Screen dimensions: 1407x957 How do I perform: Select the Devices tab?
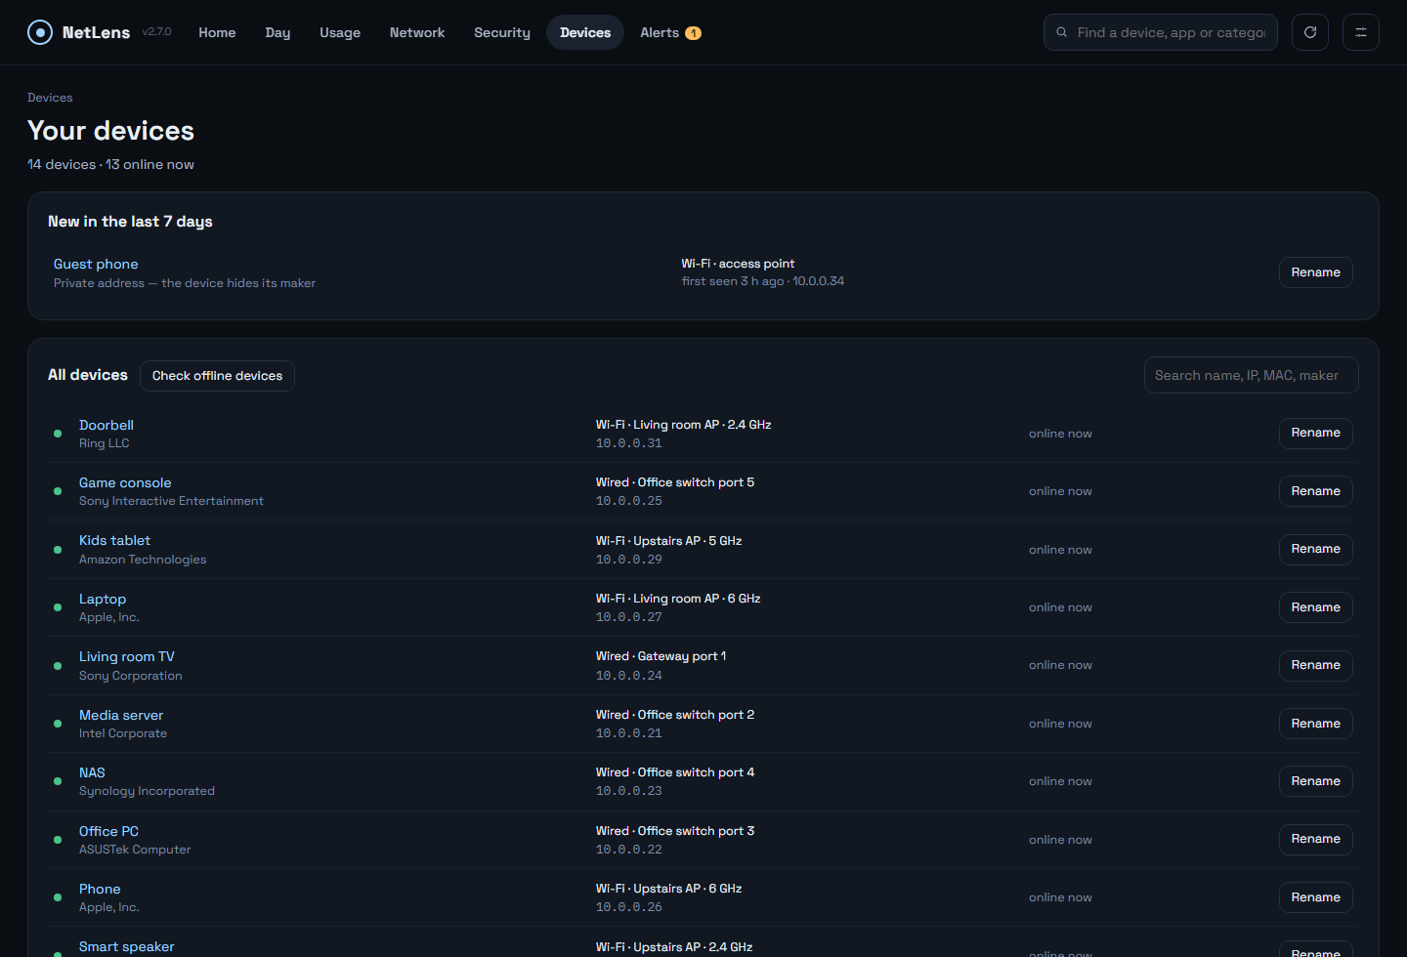(x=585, y=32)
